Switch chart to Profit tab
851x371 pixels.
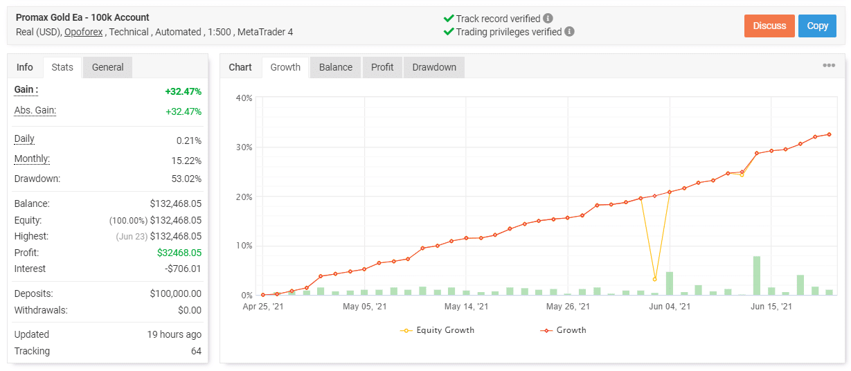[x=382, y=67]
